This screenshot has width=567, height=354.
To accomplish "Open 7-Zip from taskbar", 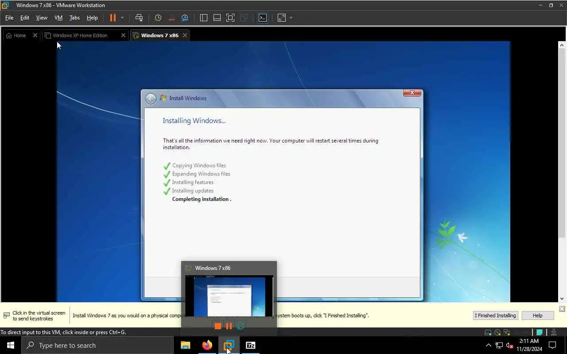I will (250, 345).
